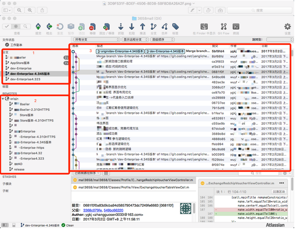Click the Commit (提交) toolbar icon
Image resolution: width=295 pixels, height=231 pixels.
pos(38,28)
